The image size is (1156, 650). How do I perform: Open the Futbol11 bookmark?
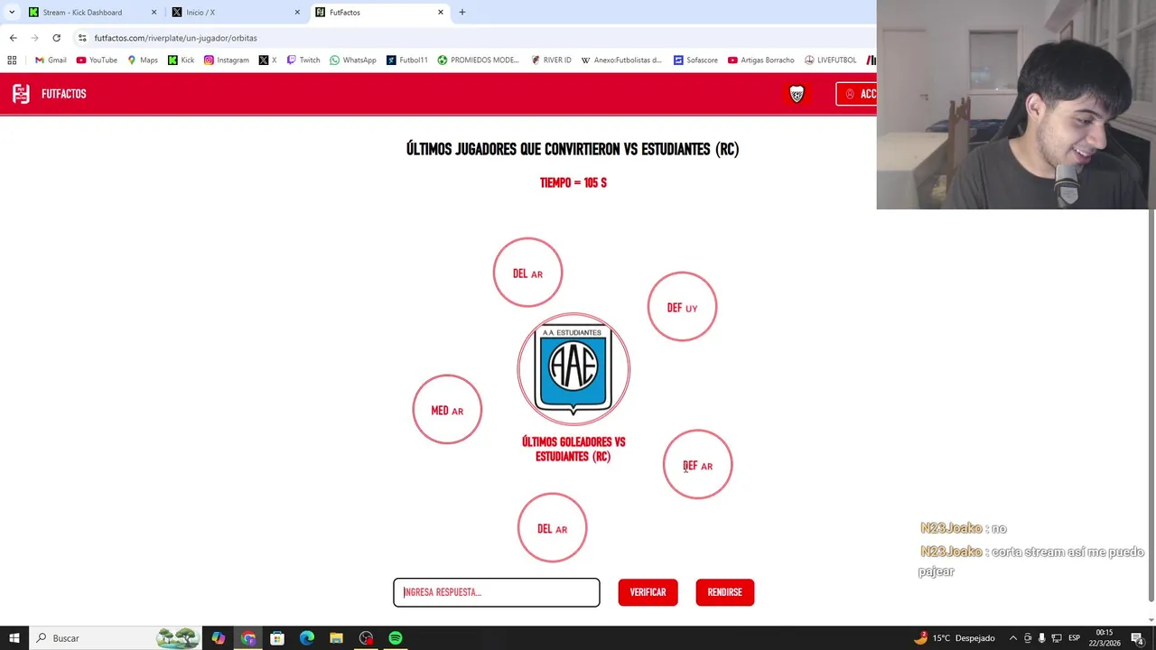tap(407, 60)
